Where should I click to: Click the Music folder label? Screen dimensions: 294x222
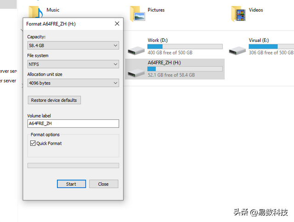coord(53,10)
